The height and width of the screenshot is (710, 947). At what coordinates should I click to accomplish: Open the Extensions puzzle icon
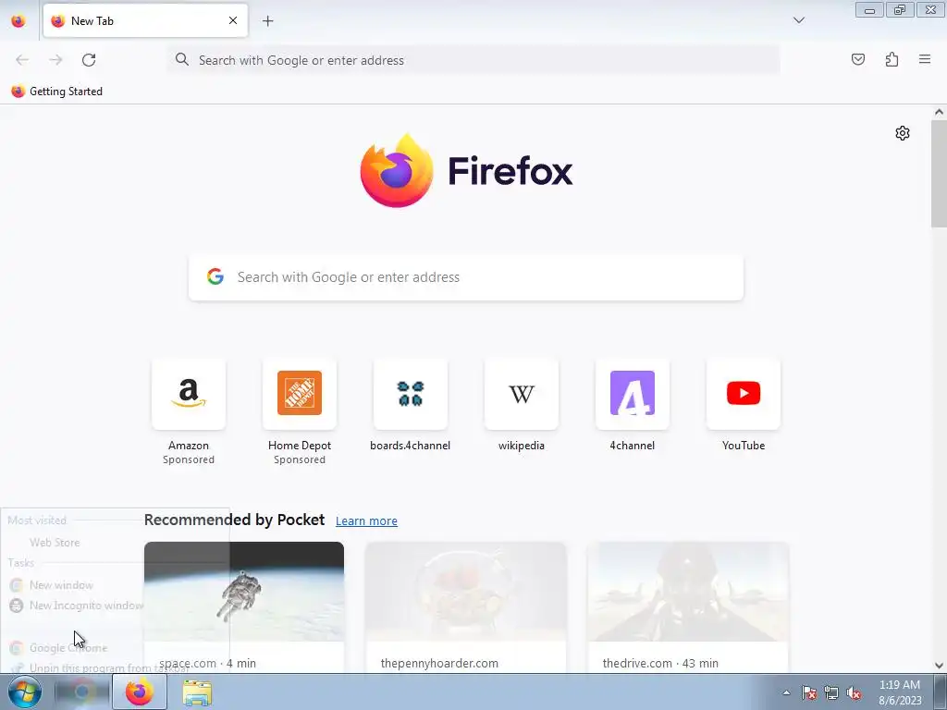click(892, 59)
